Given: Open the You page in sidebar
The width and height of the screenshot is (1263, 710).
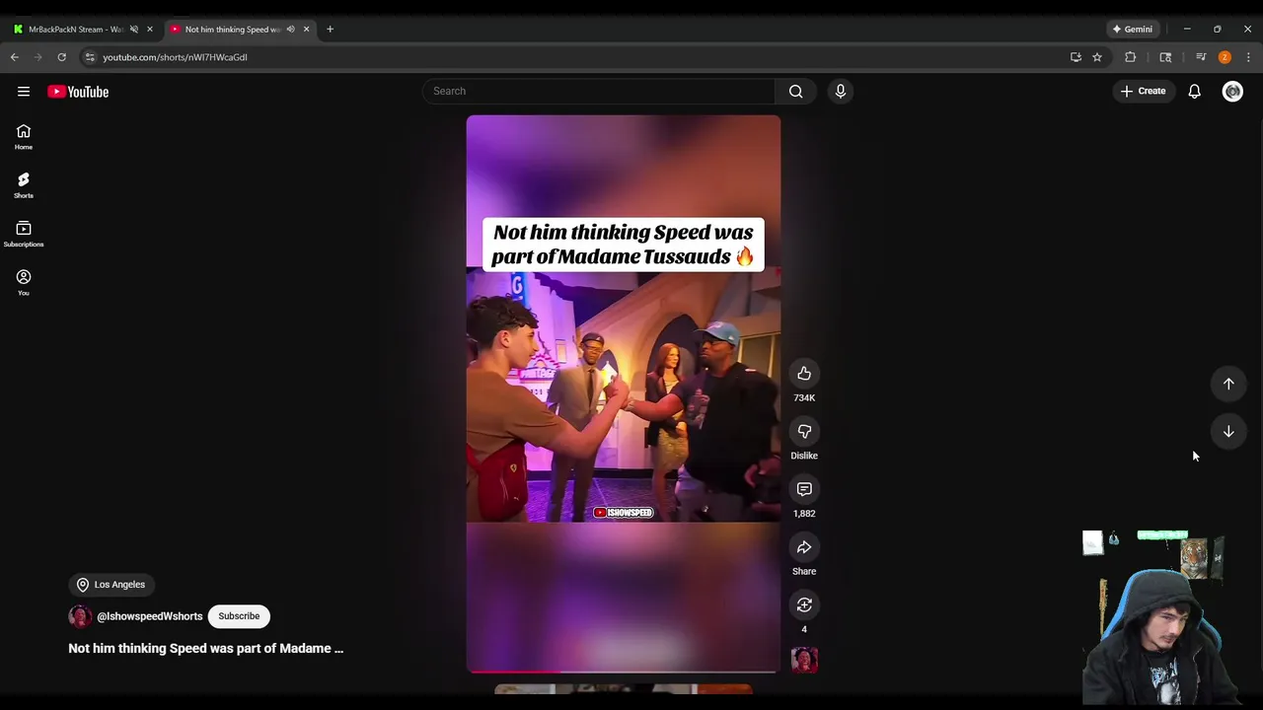Looking at the screenshot, I should 24,282.
